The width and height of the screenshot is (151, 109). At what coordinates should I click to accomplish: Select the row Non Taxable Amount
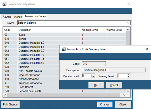(x=31, y=71)
